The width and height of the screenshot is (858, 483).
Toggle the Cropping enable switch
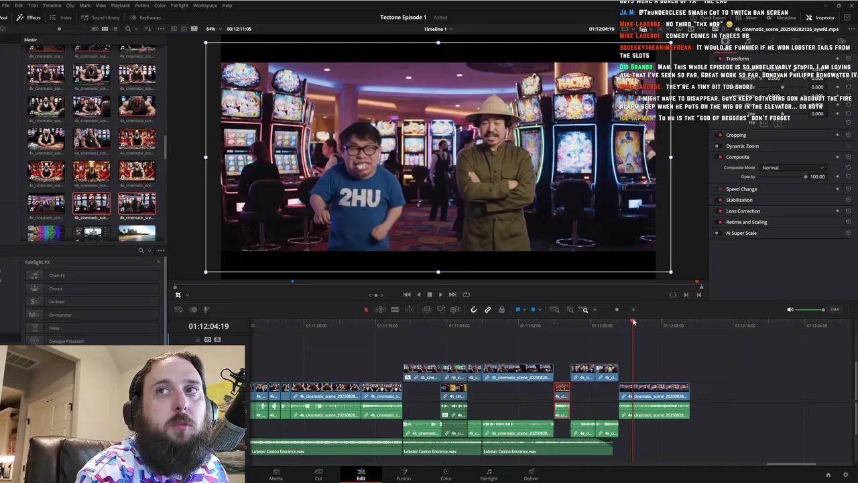click(717, 135)
